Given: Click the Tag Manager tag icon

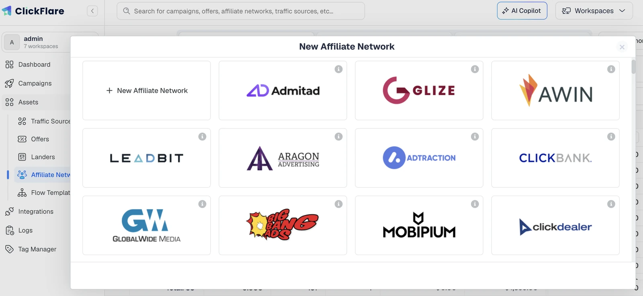Looking at the screenshot, I should point(9,249).
